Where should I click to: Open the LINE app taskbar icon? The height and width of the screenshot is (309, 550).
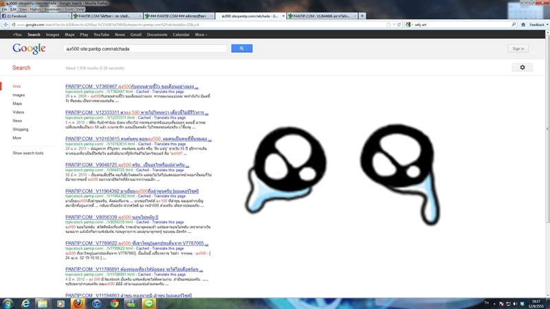(x=148, y=304)
